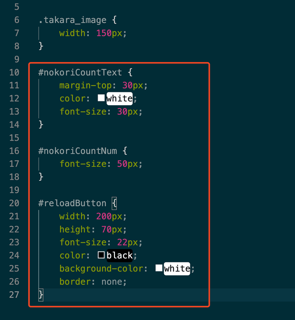This screenshot has width=295, height=320.
Task: Open the black color swatch on line 24
Action: click(x=101, y=255)
